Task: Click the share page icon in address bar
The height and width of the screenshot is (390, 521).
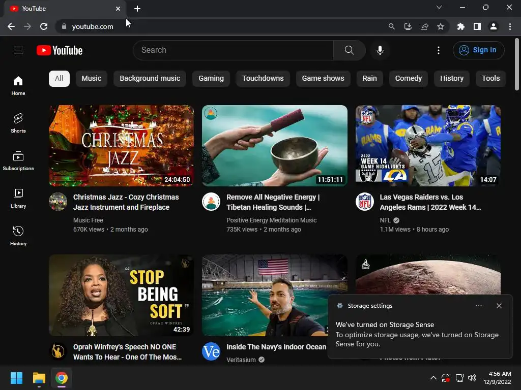Action: coord(424,26)
